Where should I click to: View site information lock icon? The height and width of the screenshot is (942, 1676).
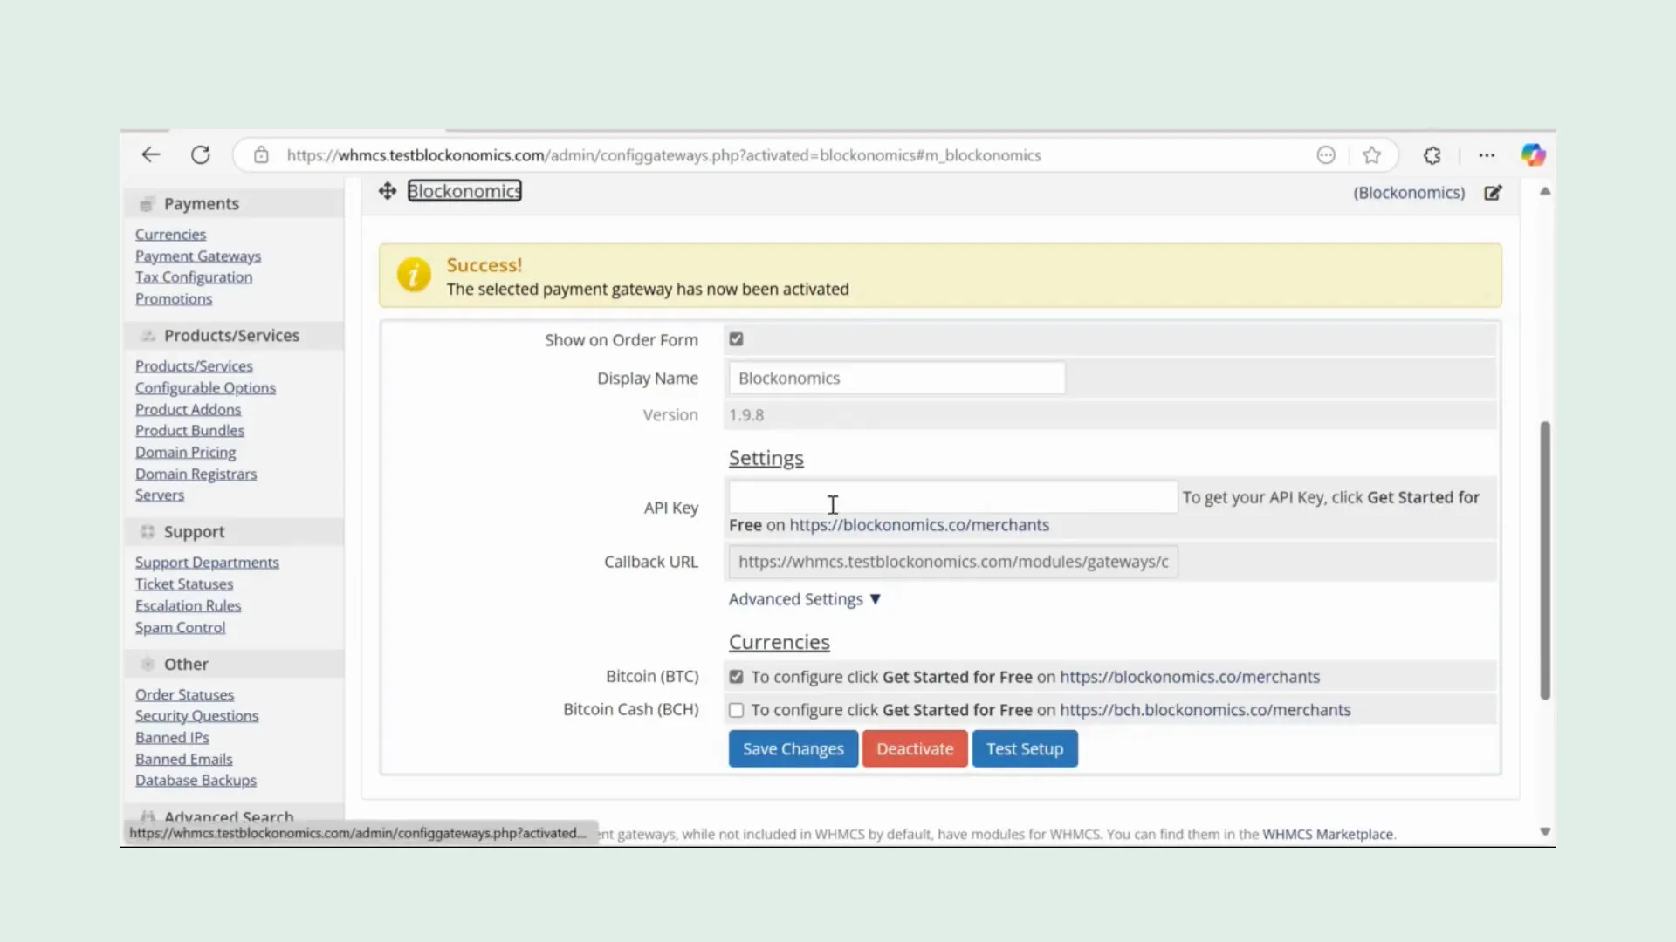click(x=261, y=155)
